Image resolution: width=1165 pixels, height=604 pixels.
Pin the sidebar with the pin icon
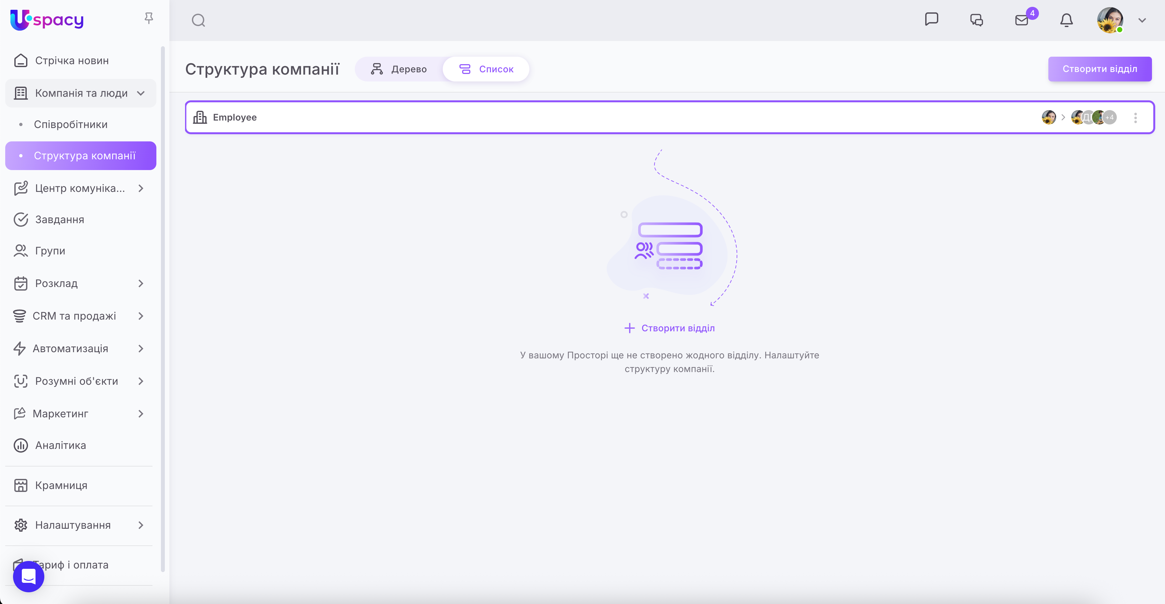[x=148, y=18]
